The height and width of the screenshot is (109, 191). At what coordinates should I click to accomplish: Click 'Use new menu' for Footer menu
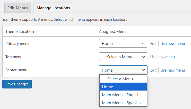173,70
